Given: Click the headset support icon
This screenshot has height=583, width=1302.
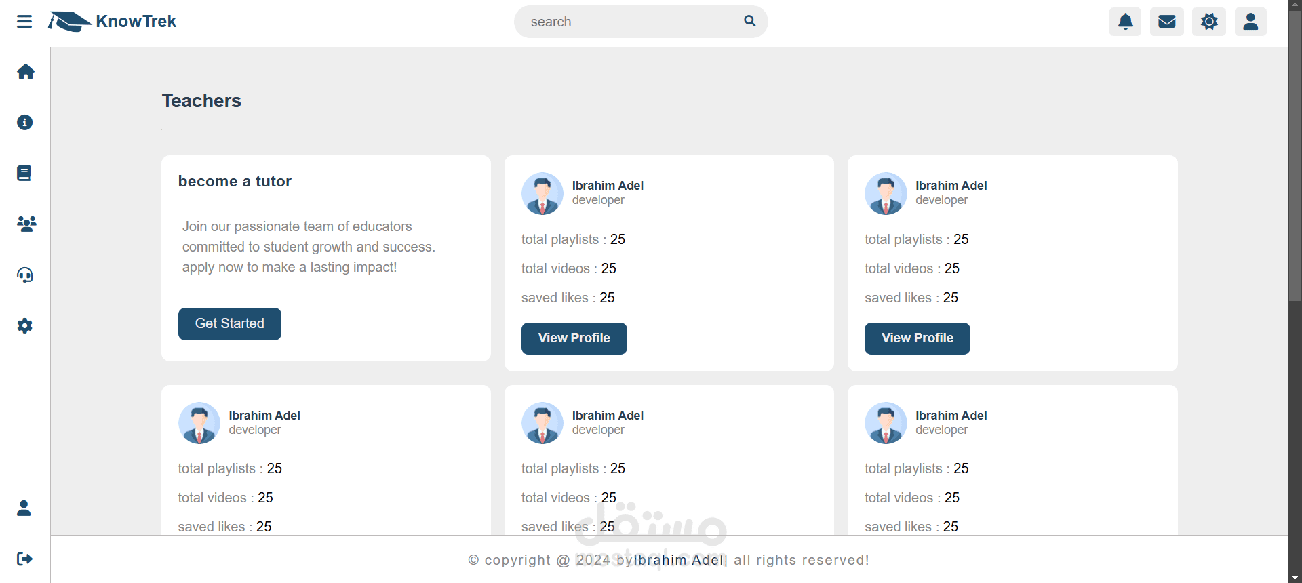Looking at the screenshot, I should [25, 275].
